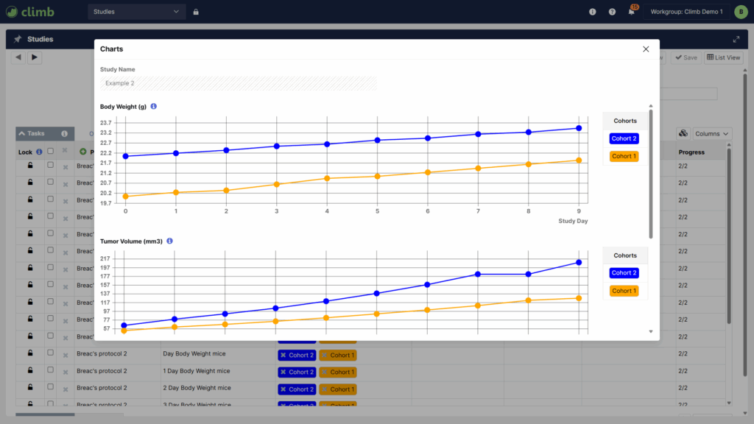The image size is (754, 424).
Task: Click the lock icon beside Studies dropdown
Action: click(196, 12)
